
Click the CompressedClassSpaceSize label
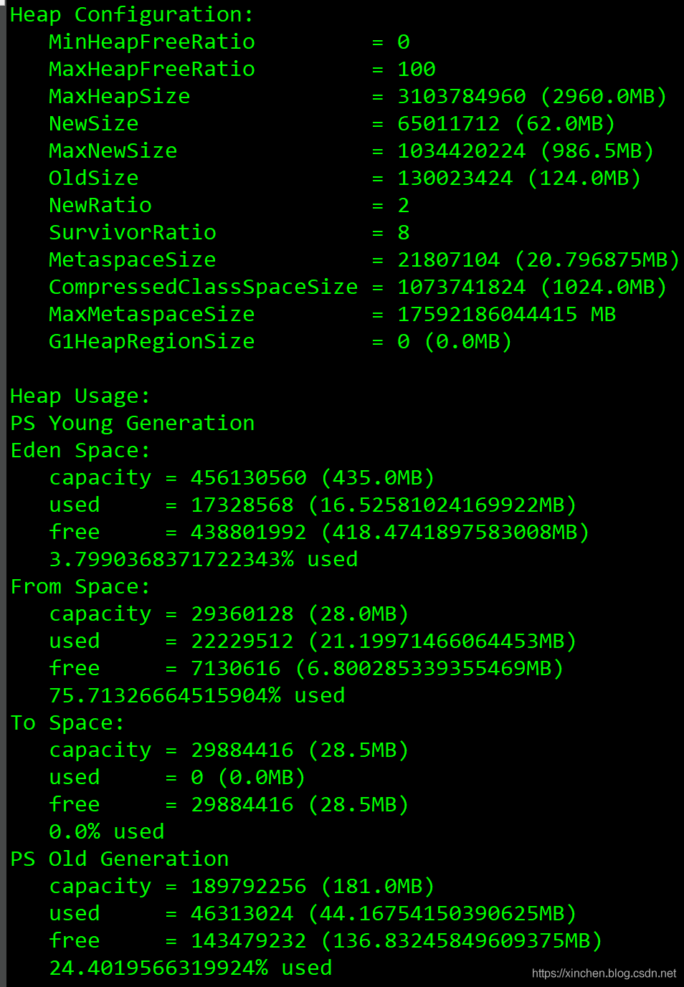[x=204, y=287]
